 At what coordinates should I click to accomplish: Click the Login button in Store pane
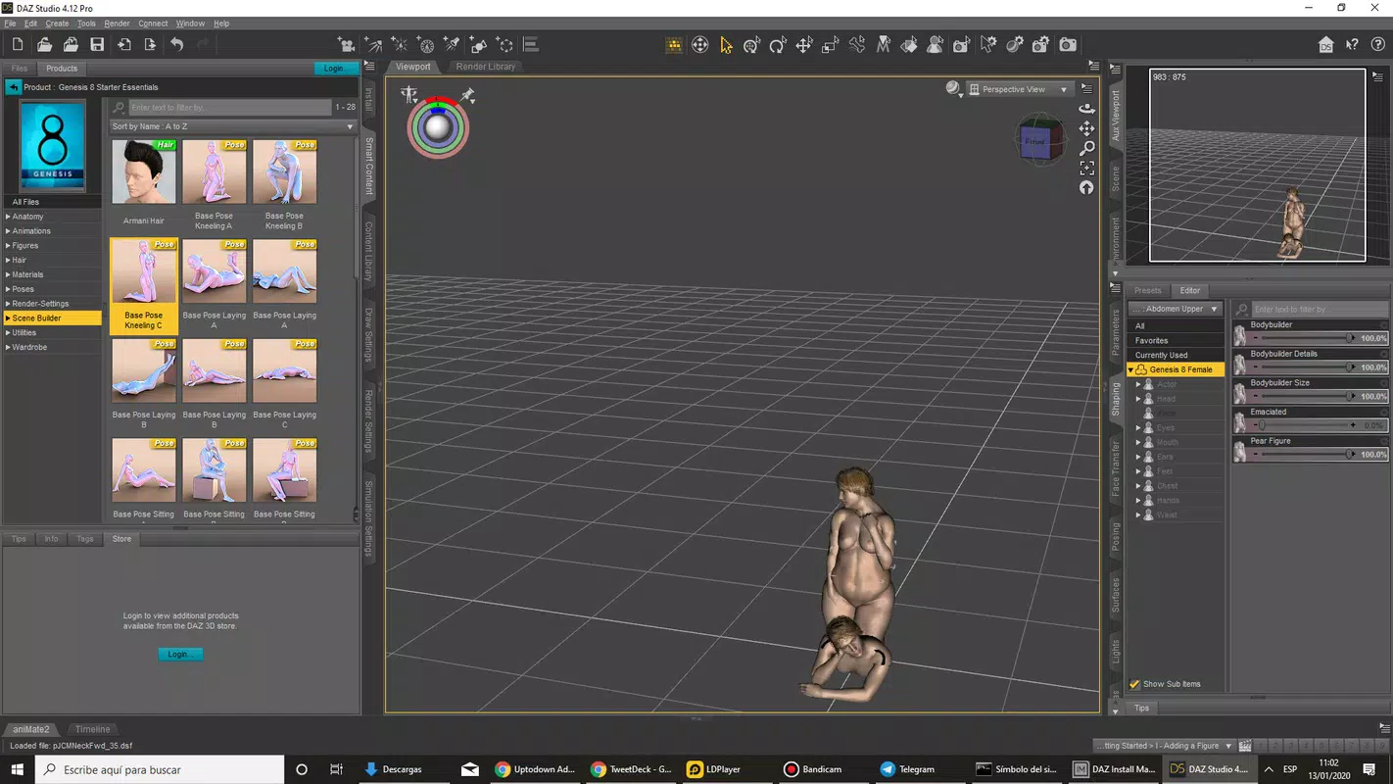click(x=180, y=654)
